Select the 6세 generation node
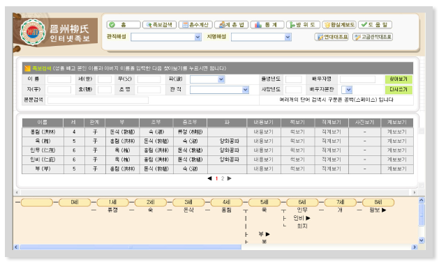439x264 pixels. (x=302, y=202)
